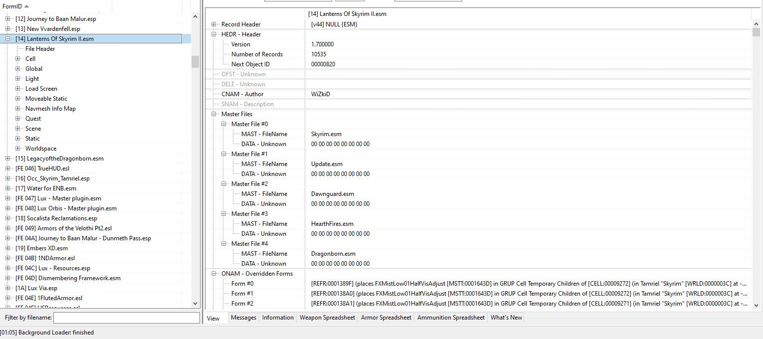The height and width of the screenshot is (339, 763).
Task: Expand the Navmesh Info Map group
Action: click(17, 109)
